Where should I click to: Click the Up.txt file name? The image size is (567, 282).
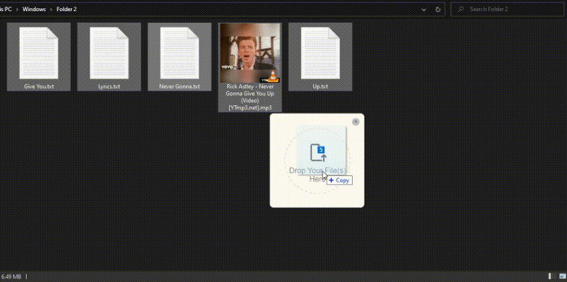320,87
